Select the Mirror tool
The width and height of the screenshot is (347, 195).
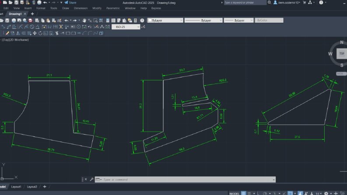18,33
